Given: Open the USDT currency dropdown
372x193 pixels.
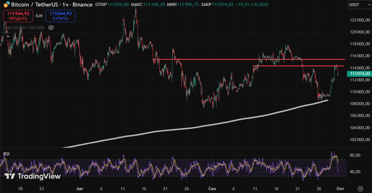Looking at the screenshot, I should (359, 5).
